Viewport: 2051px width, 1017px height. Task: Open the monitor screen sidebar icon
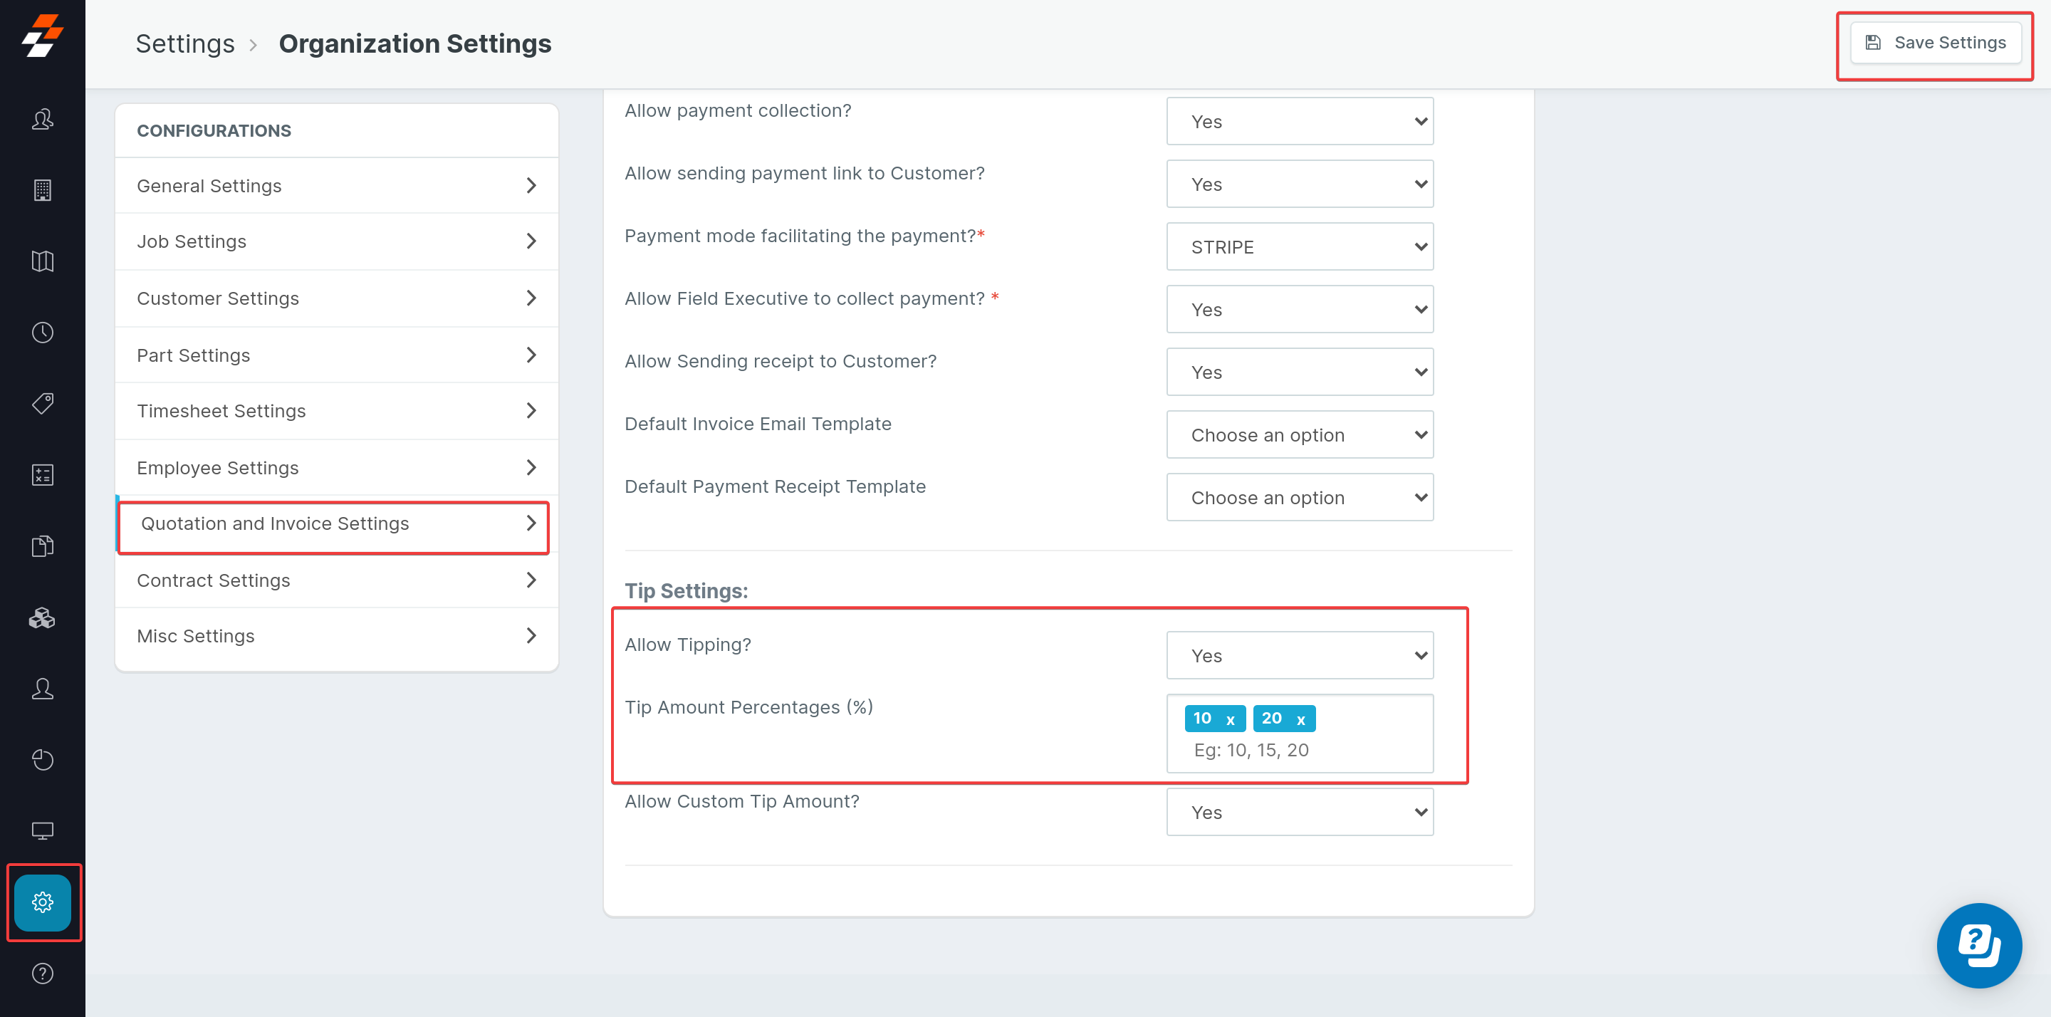tap(42, 830)
